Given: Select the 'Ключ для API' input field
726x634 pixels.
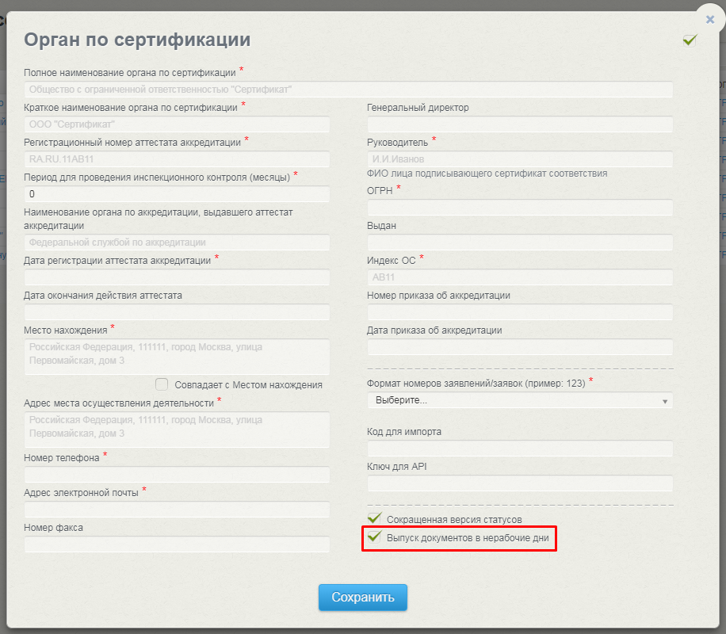Looking at the screenshot, I should coord(520,483).
